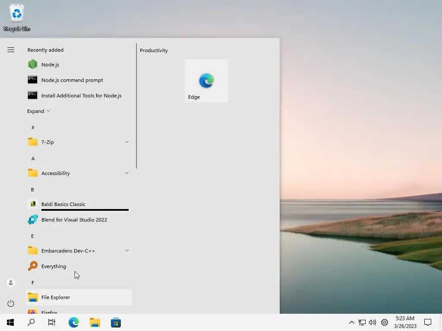This screenshot has height=331, width=442.
Task: Click the A letter group header
Action: click(33, 159)
